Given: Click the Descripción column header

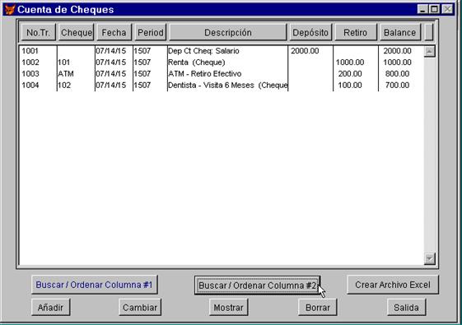Looking at the screenshot, I should point(228,32).
